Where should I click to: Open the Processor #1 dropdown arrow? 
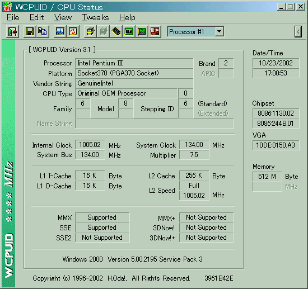tap(220, 31)
